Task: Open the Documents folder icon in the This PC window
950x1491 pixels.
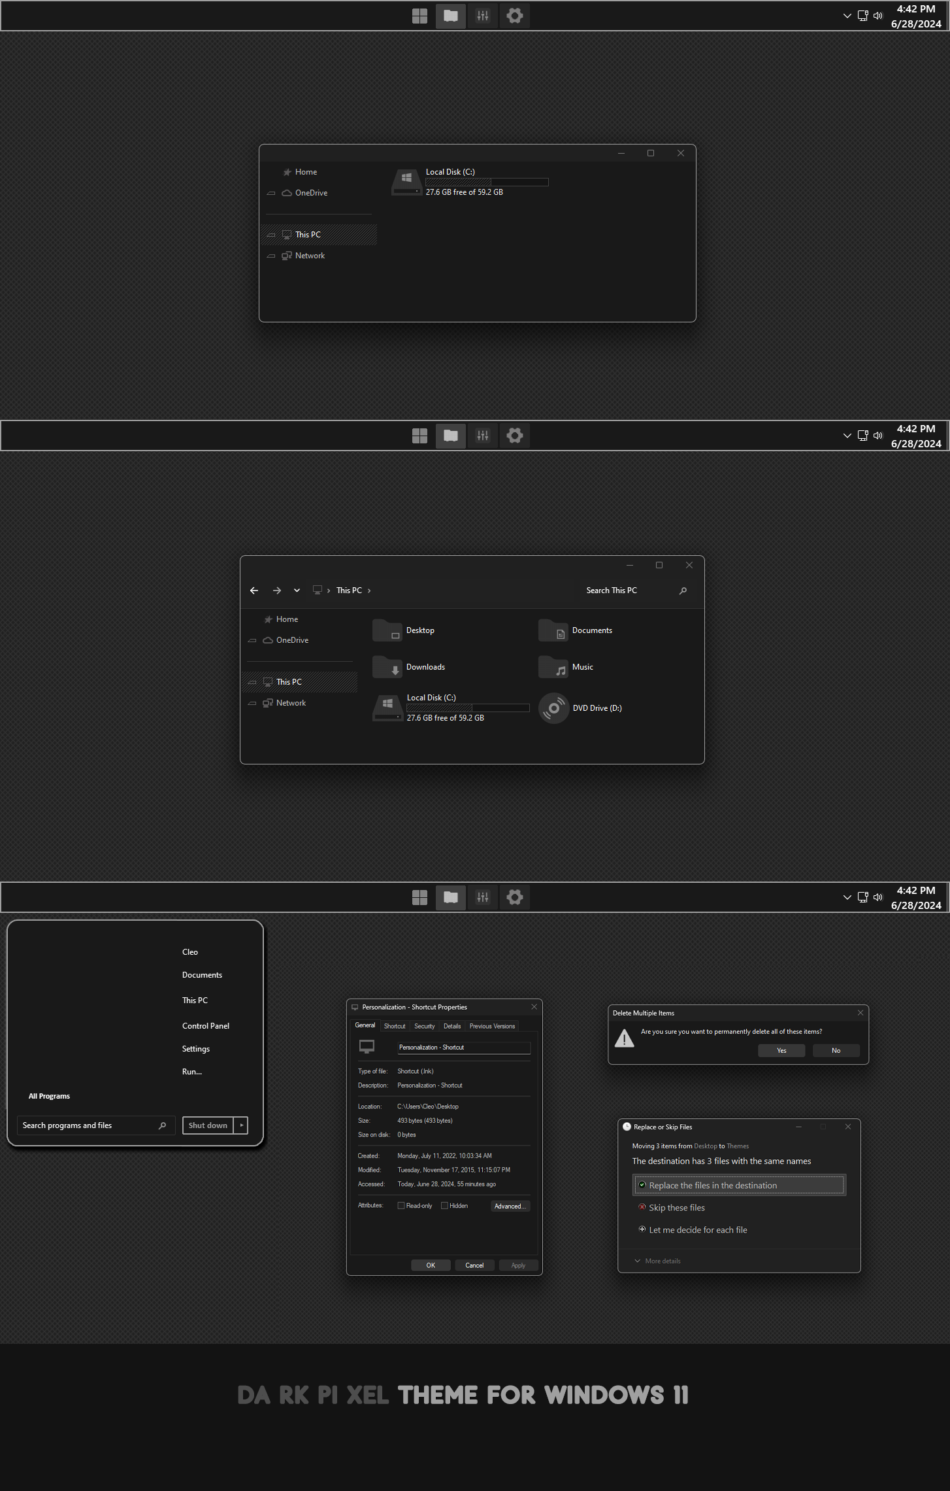Action: coord(553,630)
